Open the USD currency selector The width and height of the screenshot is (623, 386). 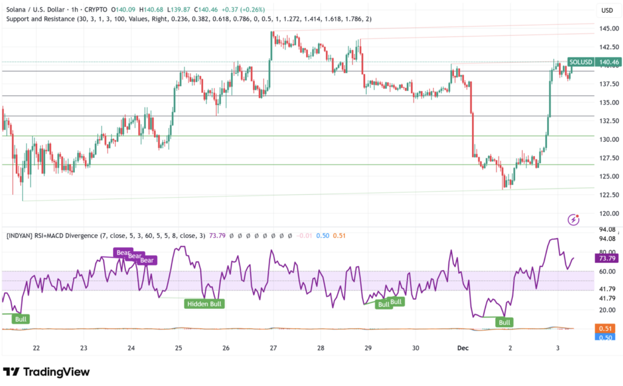click(x=607, y=11)
